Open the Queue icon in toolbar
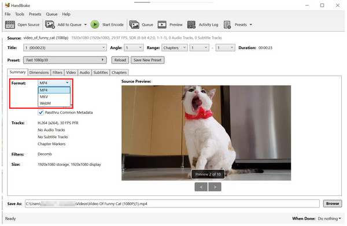 134,24
